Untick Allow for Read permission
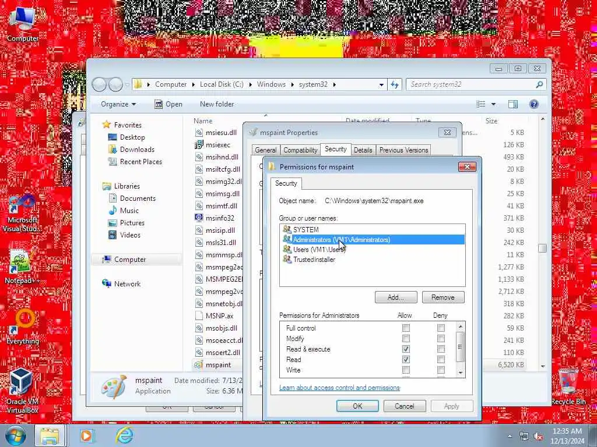This screenshot has width=597, height=447. click(x=406, y=359)
